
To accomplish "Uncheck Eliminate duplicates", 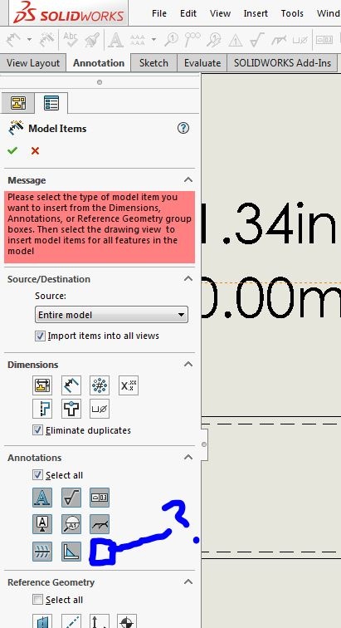I will coord(37,430).
